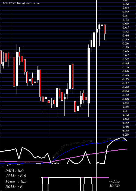136x191 pixels.
Task: Click the '<<Live MACD' label
Action: [x=115, y=184]
